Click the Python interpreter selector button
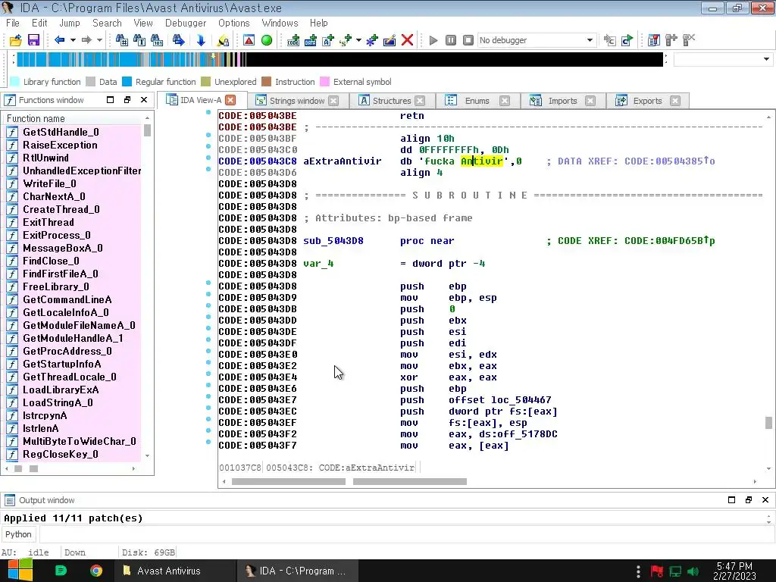The height and width of the screenshot is (582, 776). pos(18,534)
